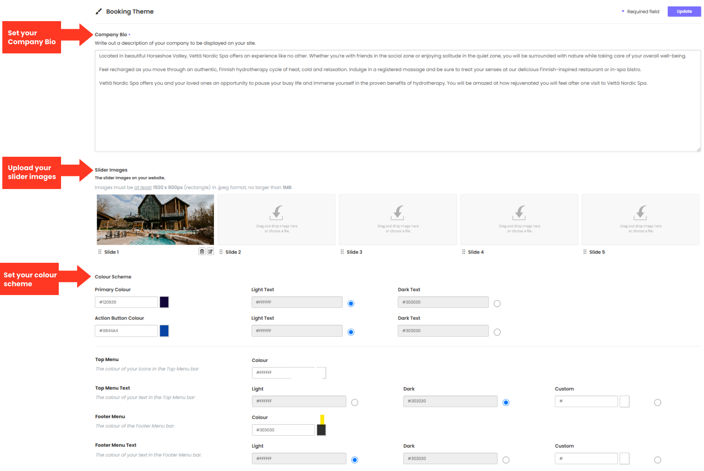Viewport: 704px width, 471px height.
Task: Click the Slide 1 spa image thumbnail
Action: tap(155, 219)
